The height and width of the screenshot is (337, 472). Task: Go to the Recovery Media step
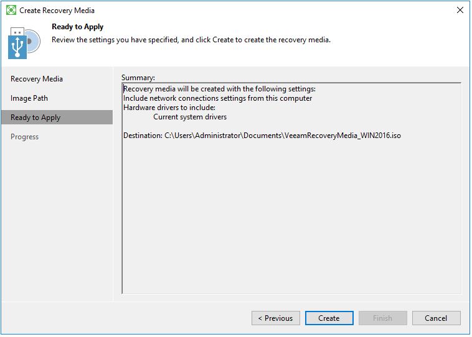click(37, 79)
